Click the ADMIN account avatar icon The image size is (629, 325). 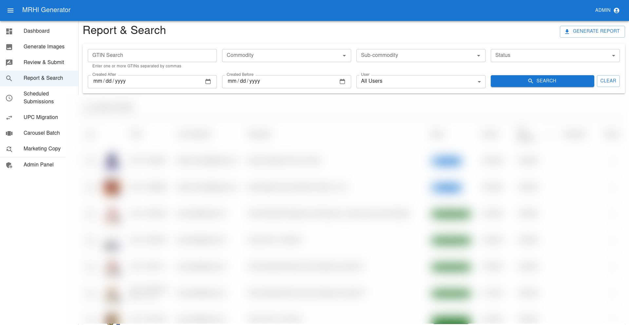point(617,10)
